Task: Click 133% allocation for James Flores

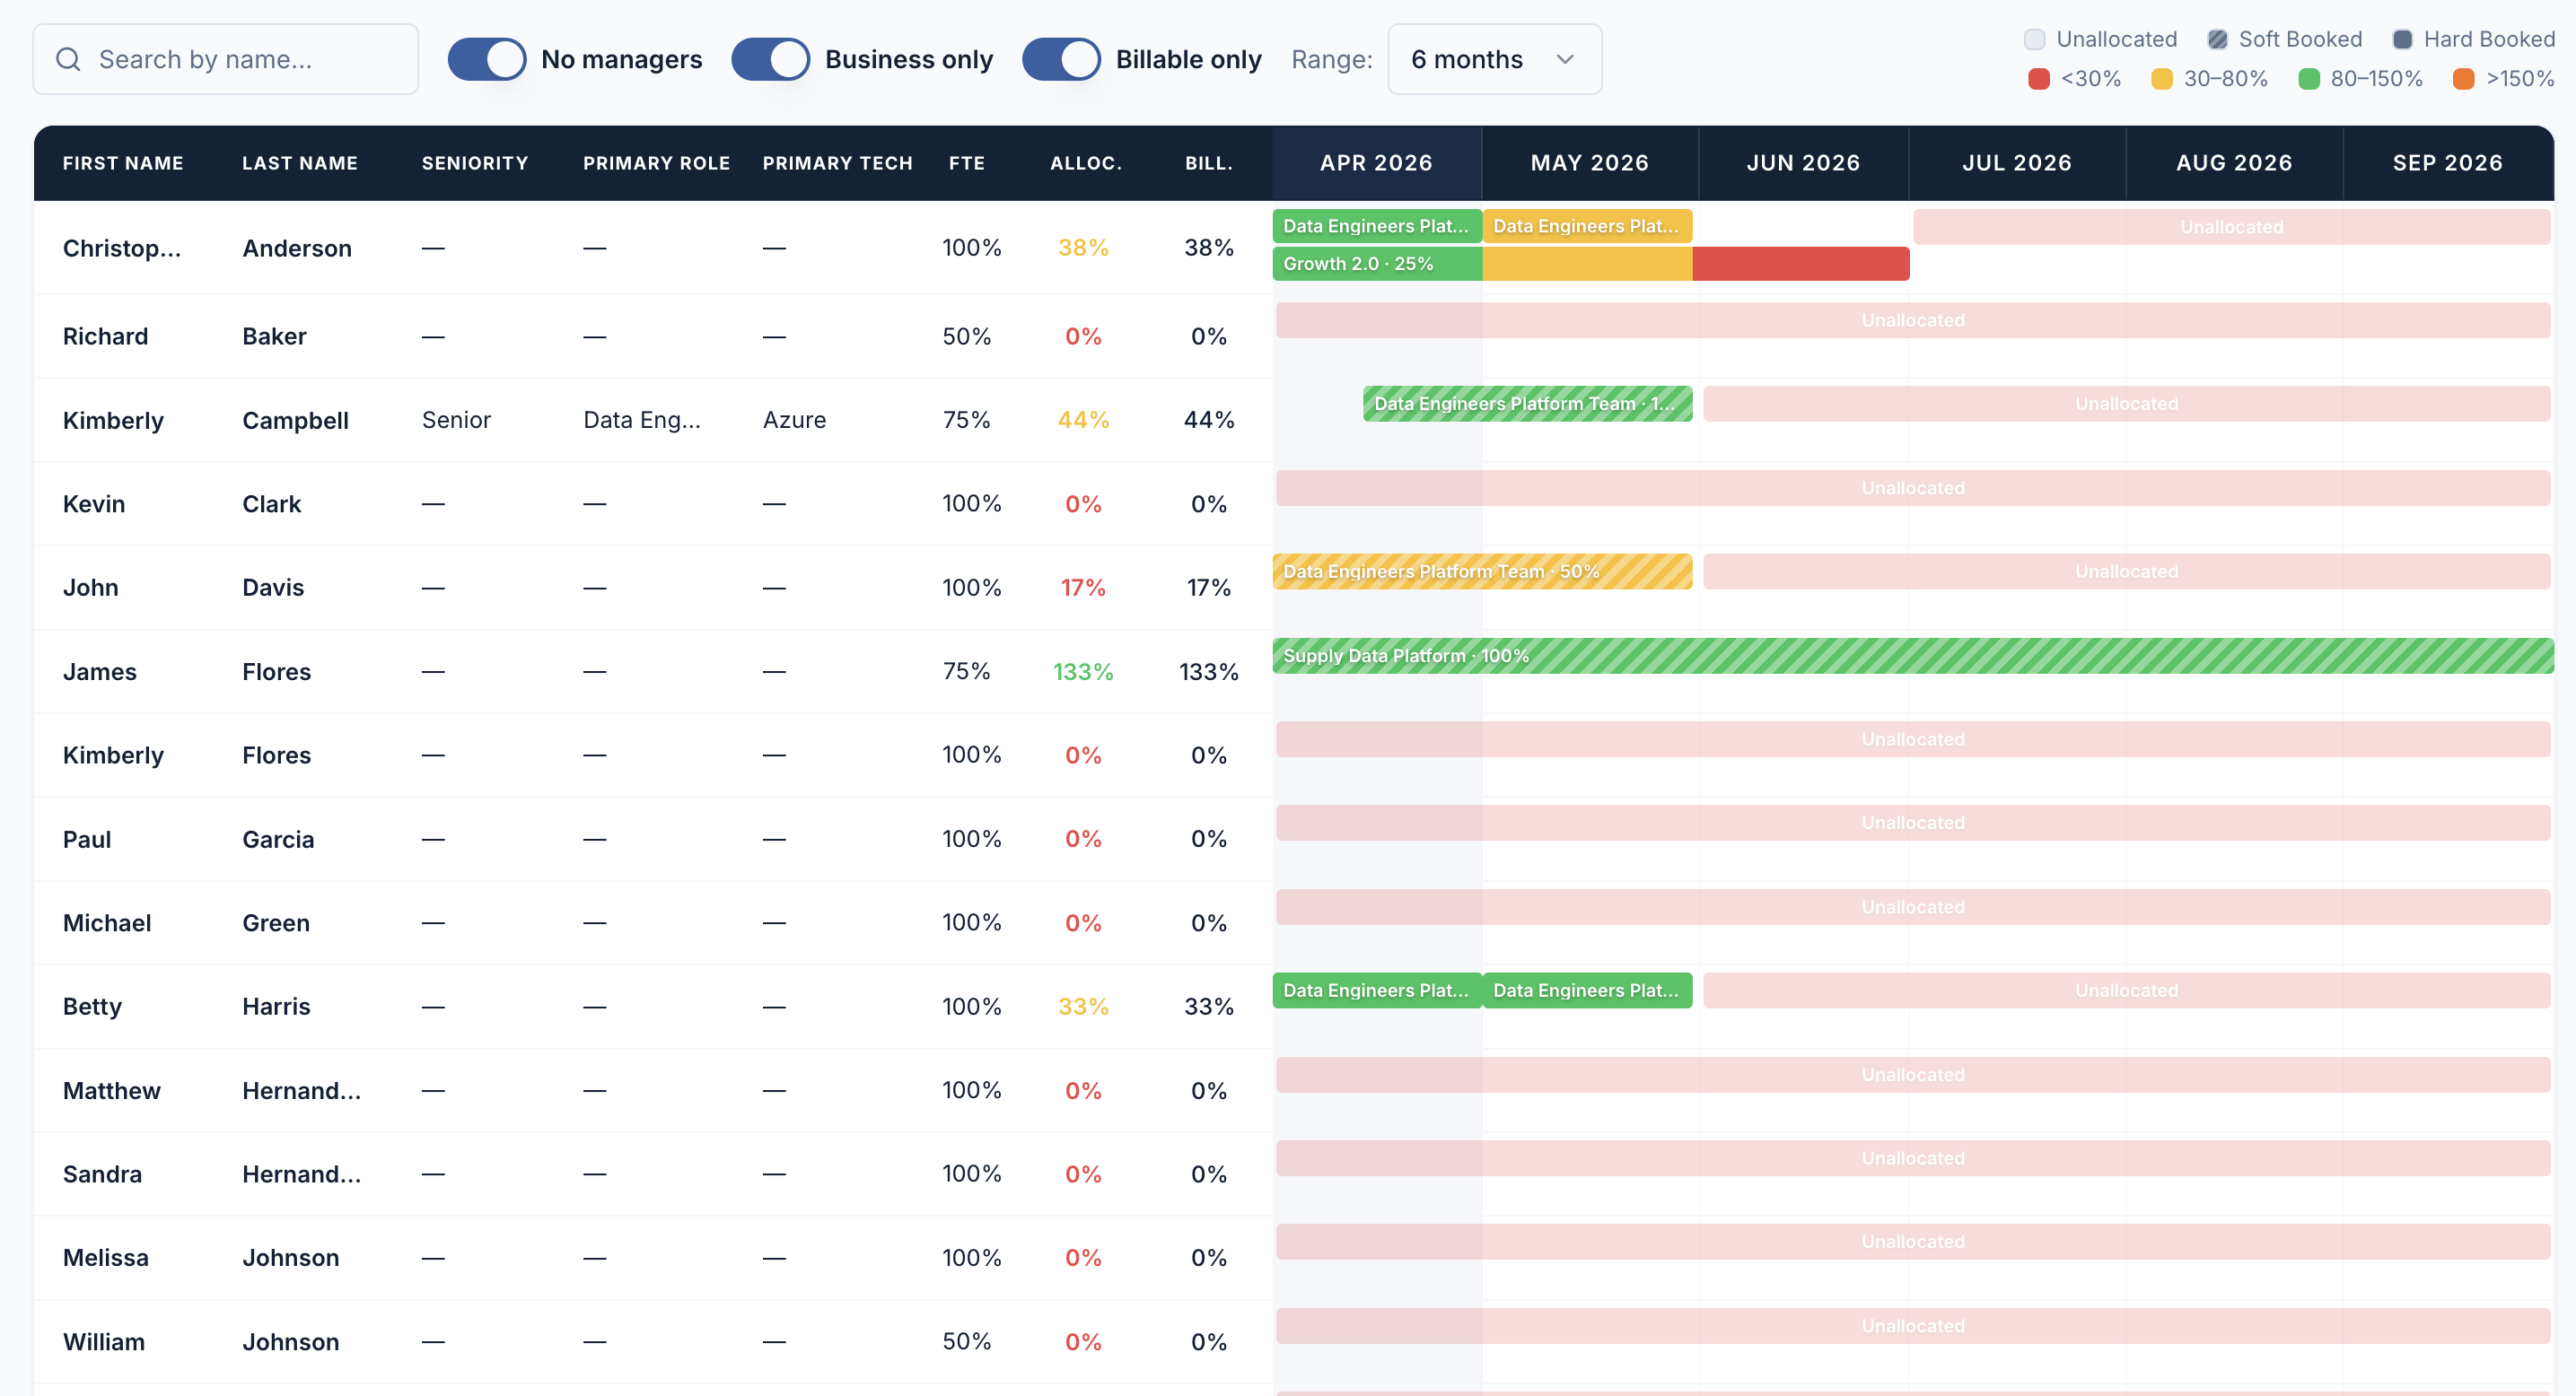Action: pyautogui.click(x=1083, y=671)
